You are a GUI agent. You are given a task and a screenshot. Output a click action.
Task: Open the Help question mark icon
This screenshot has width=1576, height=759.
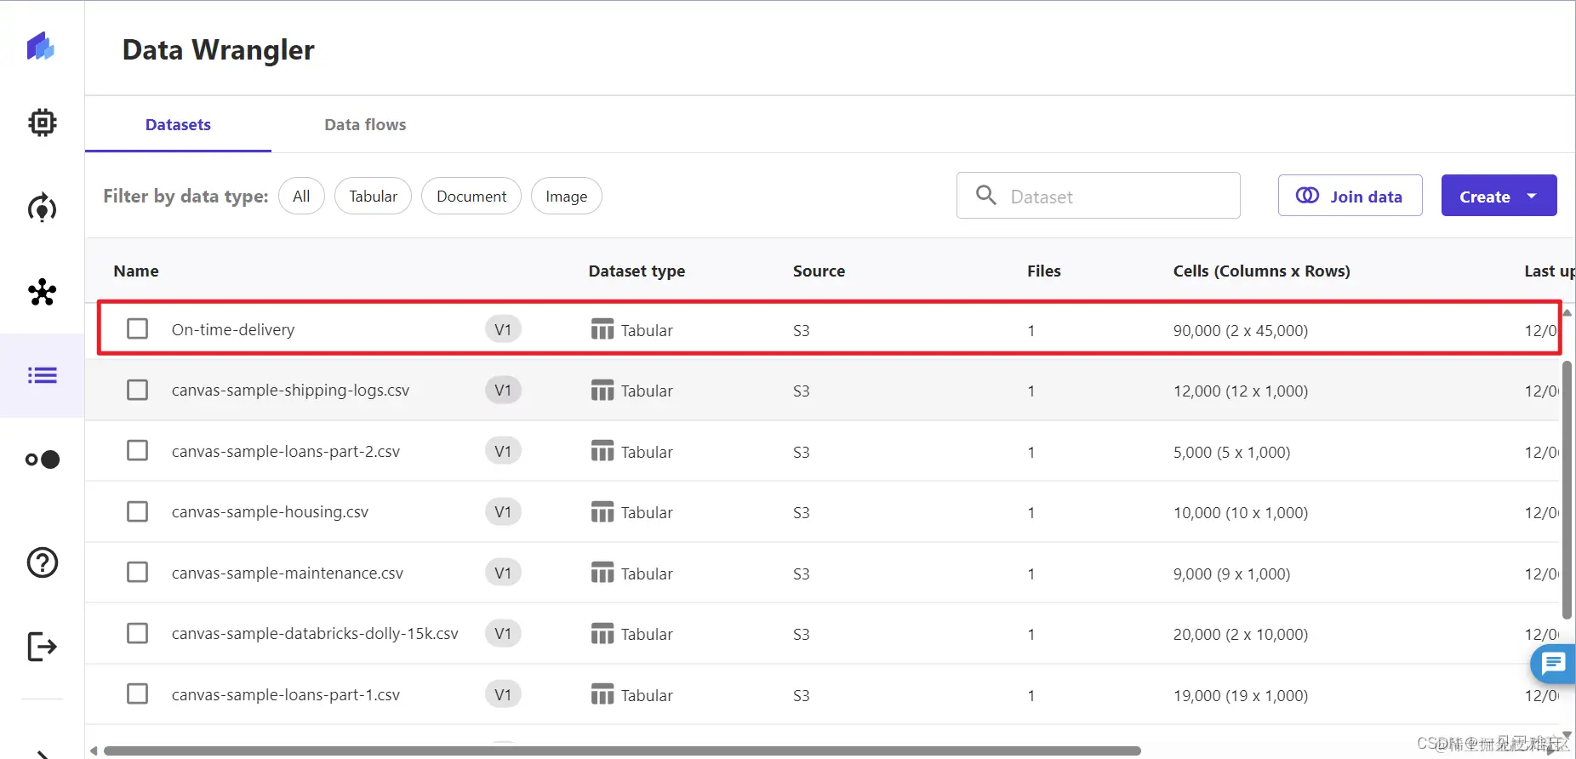click(x=42, y=562)
